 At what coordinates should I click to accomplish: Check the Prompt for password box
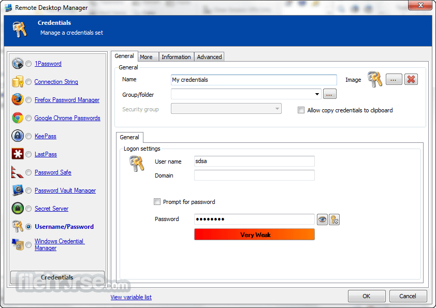(157, 201)
